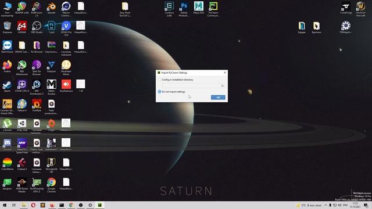Launch the PyCharm Community desktop shortcut
This screenshot has height=209, width=372.
213,9
